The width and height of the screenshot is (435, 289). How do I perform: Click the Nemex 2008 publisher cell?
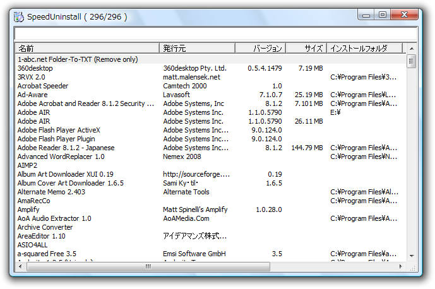tap(182, 156)
